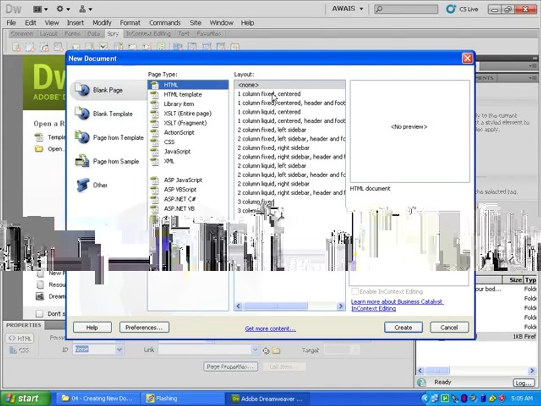
Task: Pick HTML template page type
Action: coord(182,94)
